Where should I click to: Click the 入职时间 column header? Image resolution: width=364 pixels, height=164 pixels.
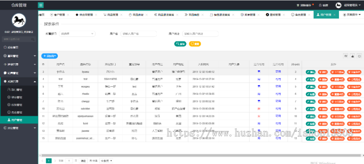point(203,64)
